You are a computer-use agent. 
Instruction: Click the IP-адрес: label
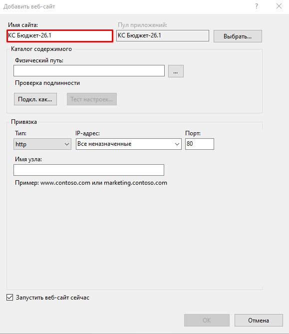tap(87, 133)
